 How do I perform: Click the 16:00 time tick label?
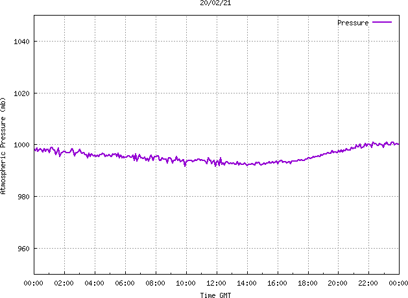point(277,283)
